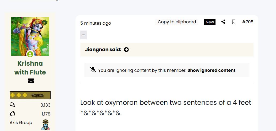Click the Captain rank banner
The image size is (276, 131).
pos(30,95)
